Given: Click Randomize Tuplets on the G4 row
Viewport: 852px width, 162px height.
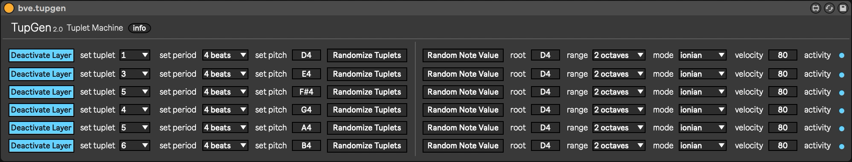Looking at the screenshot, I should [x=367, y=110].
